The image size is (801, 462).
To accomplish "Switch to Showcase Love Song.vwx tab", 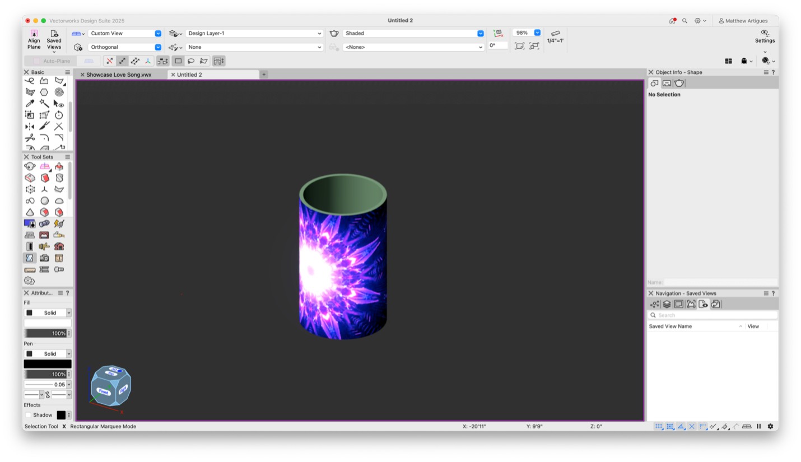I will pos(119,74).
